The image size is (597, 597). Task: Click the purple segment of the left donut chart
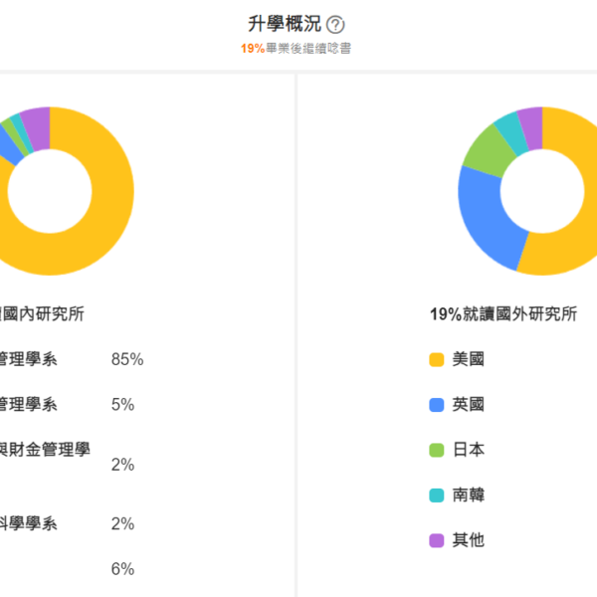pos(37,126)
